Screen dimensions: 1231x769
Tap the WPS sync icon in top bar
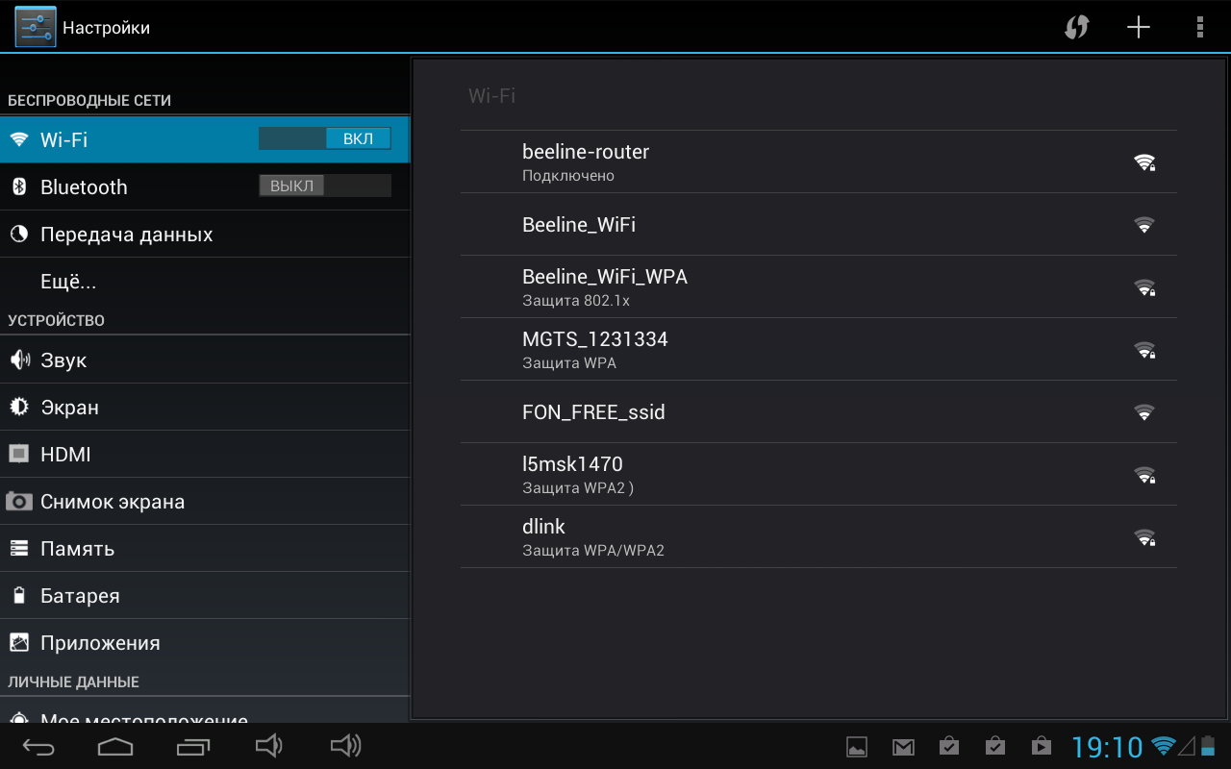pyautogui.click(x=1076, y=27)
